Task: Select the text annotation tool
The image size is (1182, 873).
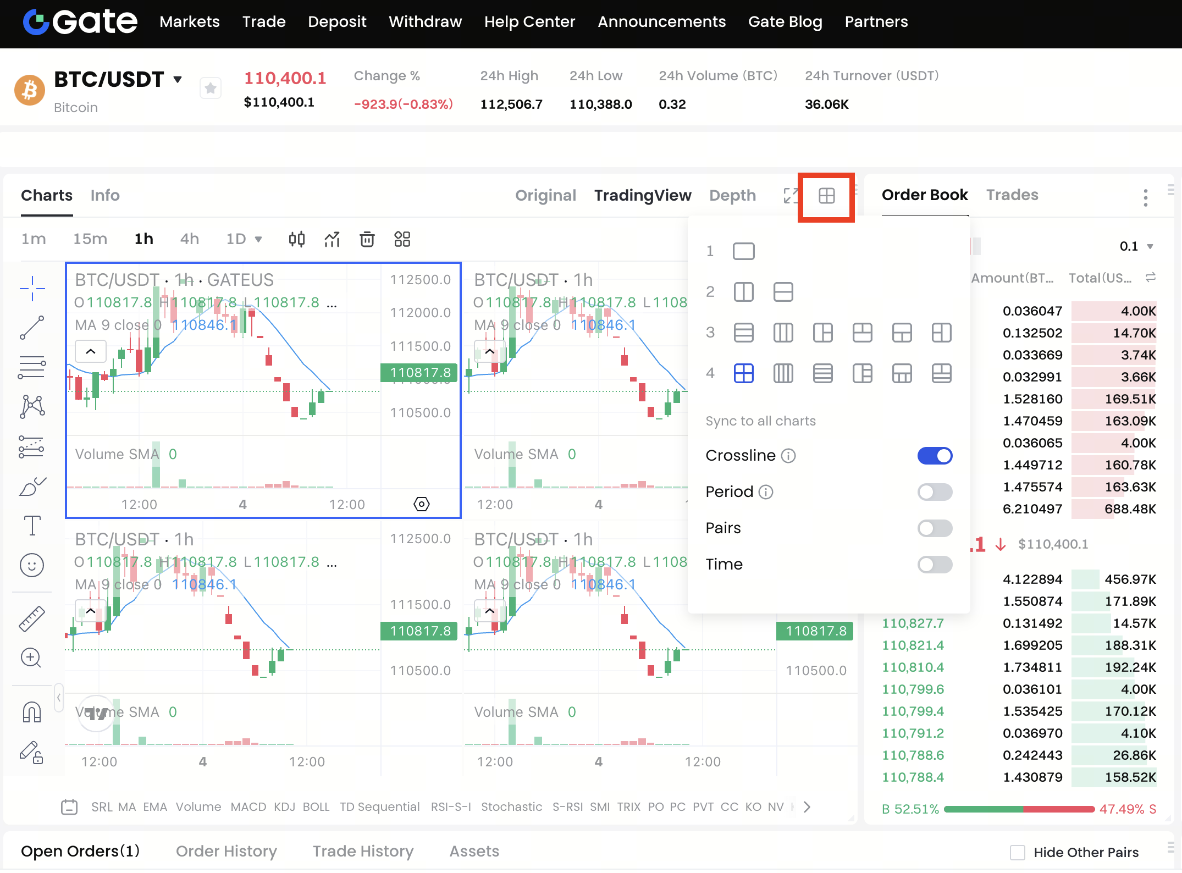Action: (x=32, y=526)
